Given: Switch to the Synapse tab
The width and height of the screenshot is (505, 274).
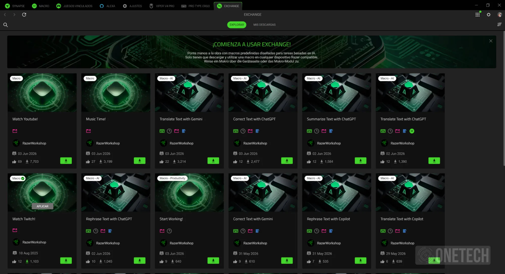Looking at the screenshot, I should point(15,6).
